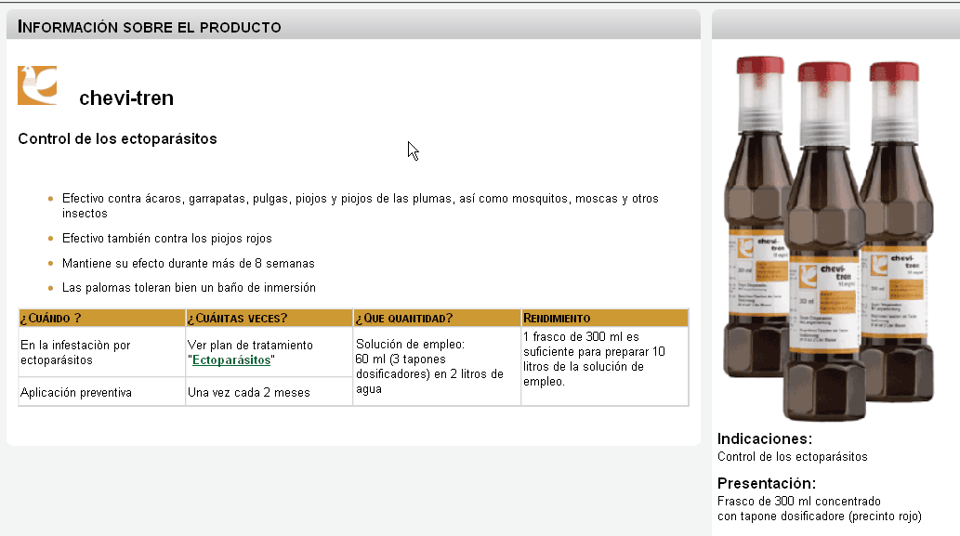Click 'con tapone dosificadore (precinto rojo)' text
Image resolution: width=960 pixels, height=536 pixels.
(819, 516)
